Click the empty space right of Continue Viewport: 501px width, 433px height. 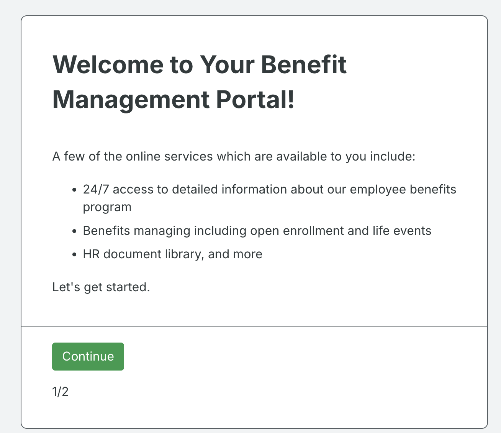coord(268,356)
